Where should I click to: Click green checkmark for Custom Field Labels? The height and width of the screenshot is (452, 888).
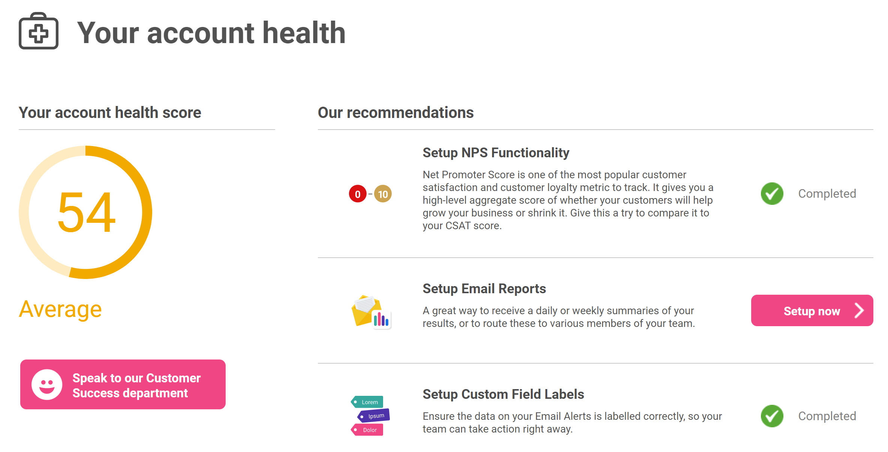point(772,416)
